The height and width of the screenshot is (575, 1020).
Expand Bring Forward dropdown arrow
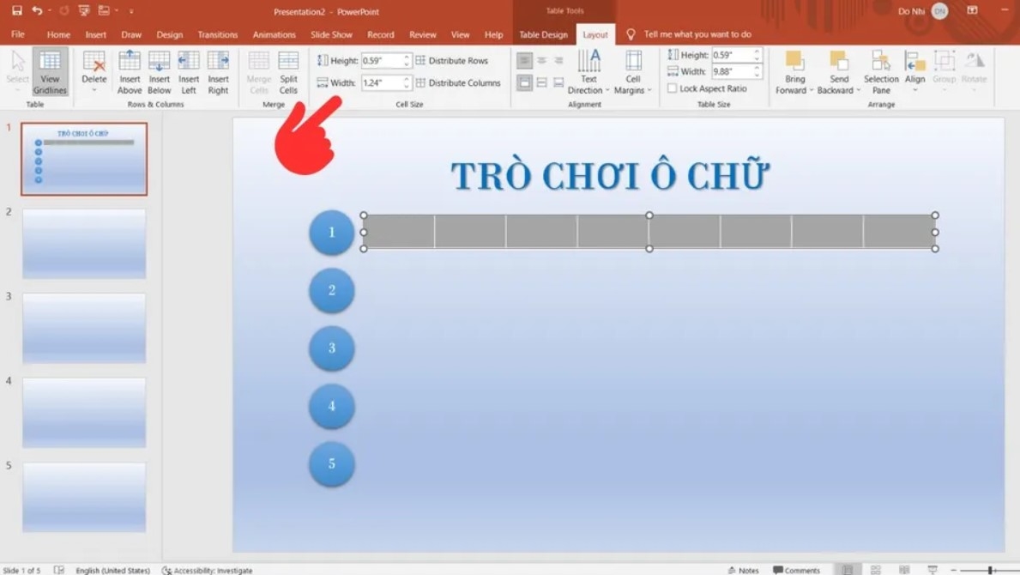(x=812, y=90)
